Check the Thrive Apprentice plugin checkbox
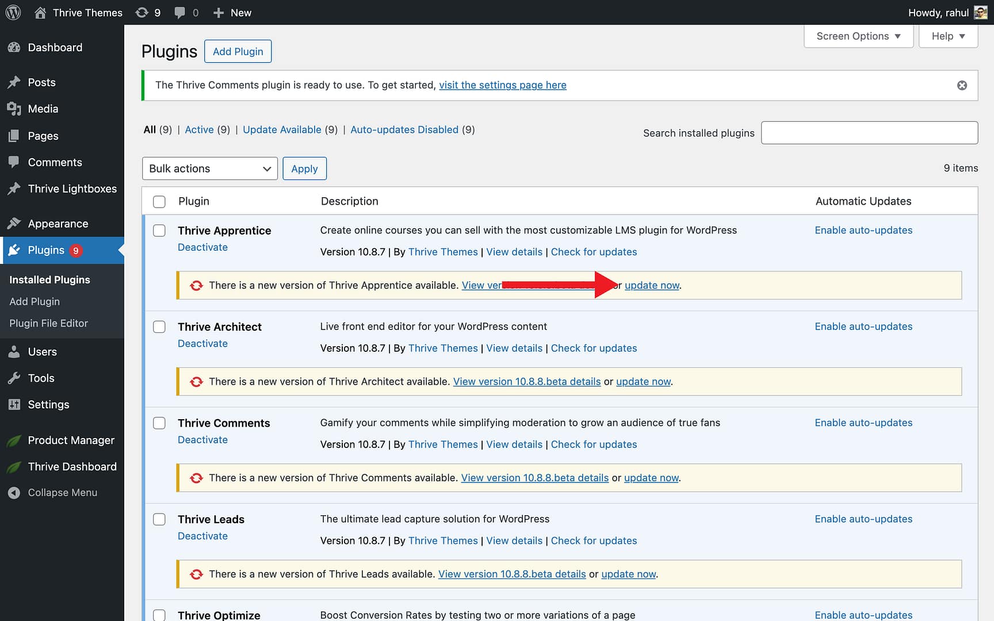Viewport: 994px width, 621px height. click(x=159, y=231)
